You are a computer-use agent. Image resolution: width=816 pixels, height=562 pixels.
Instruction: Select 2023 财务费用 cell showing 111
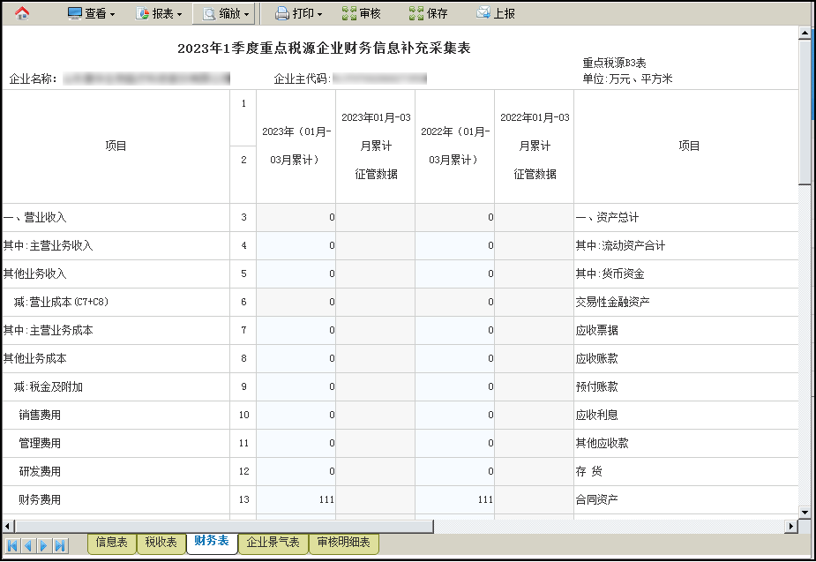coord(296,499)
